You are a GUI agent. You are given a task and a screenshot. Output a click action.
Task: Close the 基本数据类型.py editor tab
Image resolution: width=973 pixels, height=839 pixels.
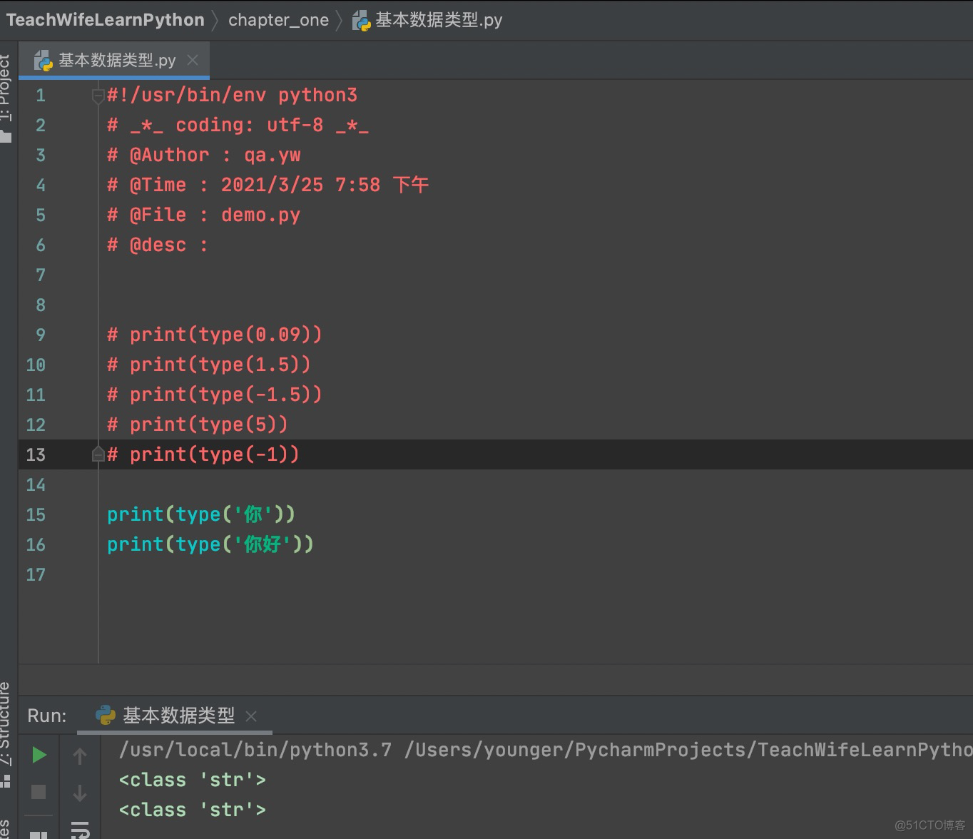[x=193, y=60]
